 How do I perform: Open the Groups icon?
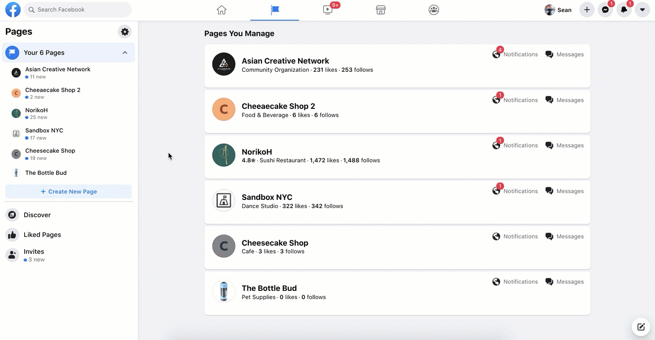tap(434, 10)
